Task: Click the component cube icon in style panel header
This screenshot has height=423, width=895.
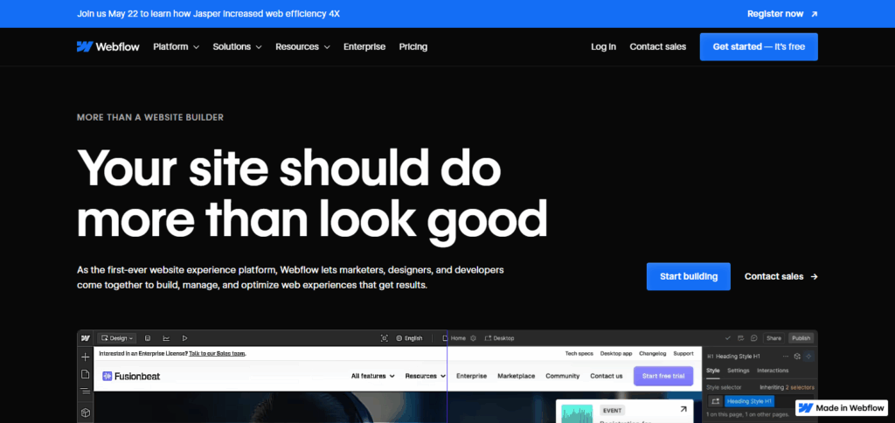Action: tap(797, 356)
